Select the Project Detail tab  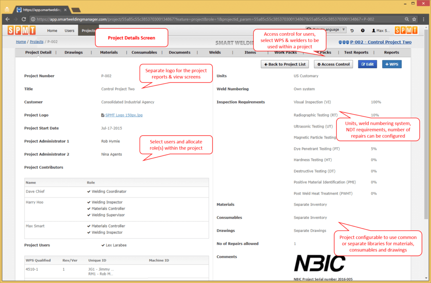click(38, 52)
